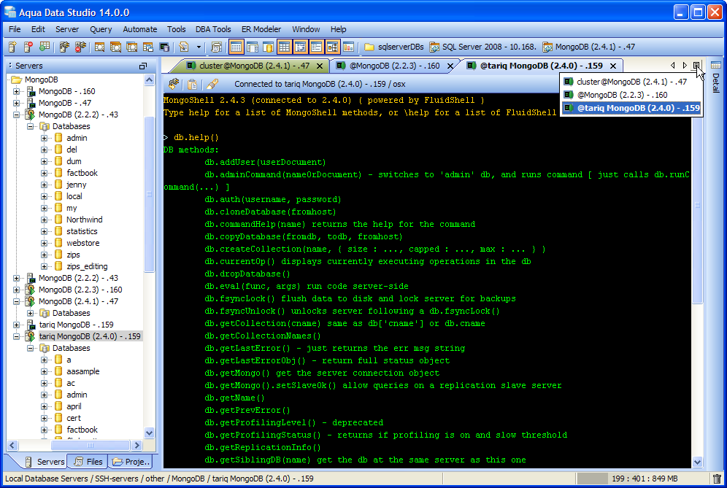Screen dimensions: 727x488
Task: Click the main toolbar Connect to server plug icon
Action: [x=64, y=47]
